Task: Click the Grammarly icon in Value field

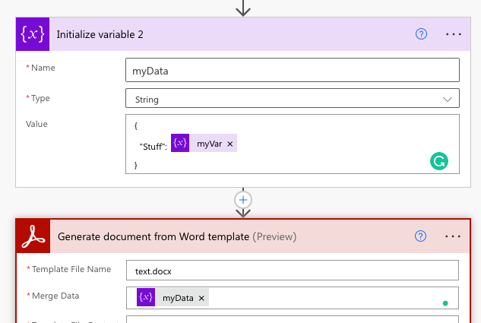Action: point(439,161)
